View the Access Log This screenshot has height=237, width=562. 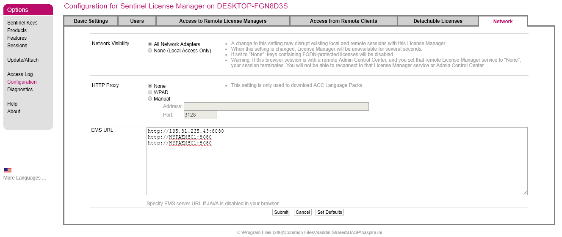(x=20, y=74)
